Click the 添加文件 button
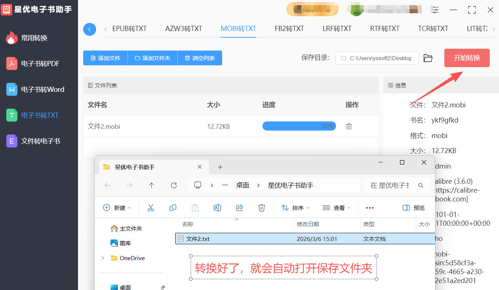Viewport: 499px width, 290px height. coord(105,58)
